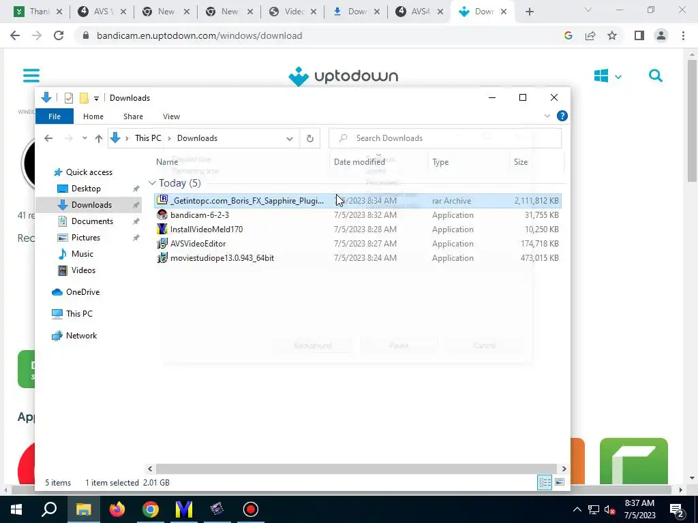Image resolution: width=698 pixels, height=523 pixels.
Task: Open Windows platform selector dropdown
Action: click(607, 76)
